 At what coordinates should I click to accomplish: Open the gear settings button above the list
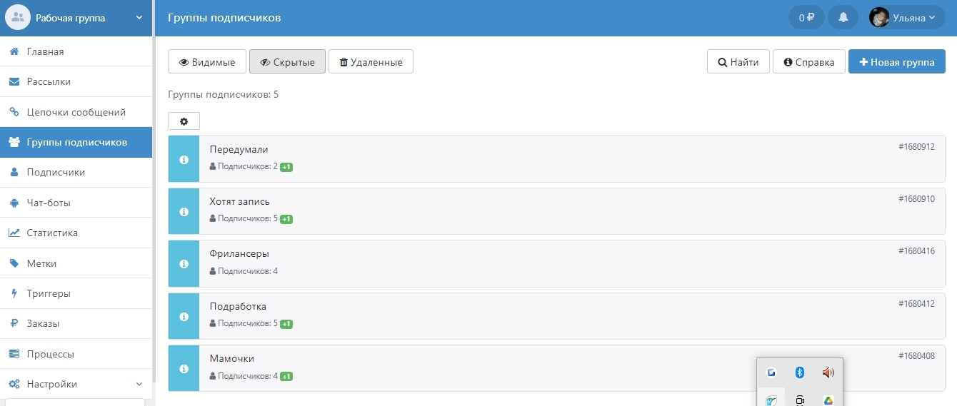(x=184, y=121)
